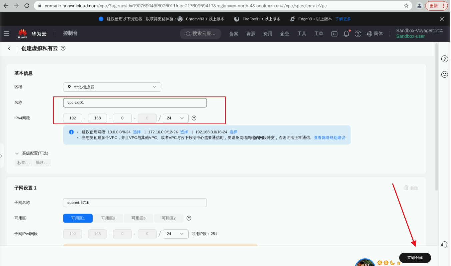Click 立即创建 to create VPC

415,258
